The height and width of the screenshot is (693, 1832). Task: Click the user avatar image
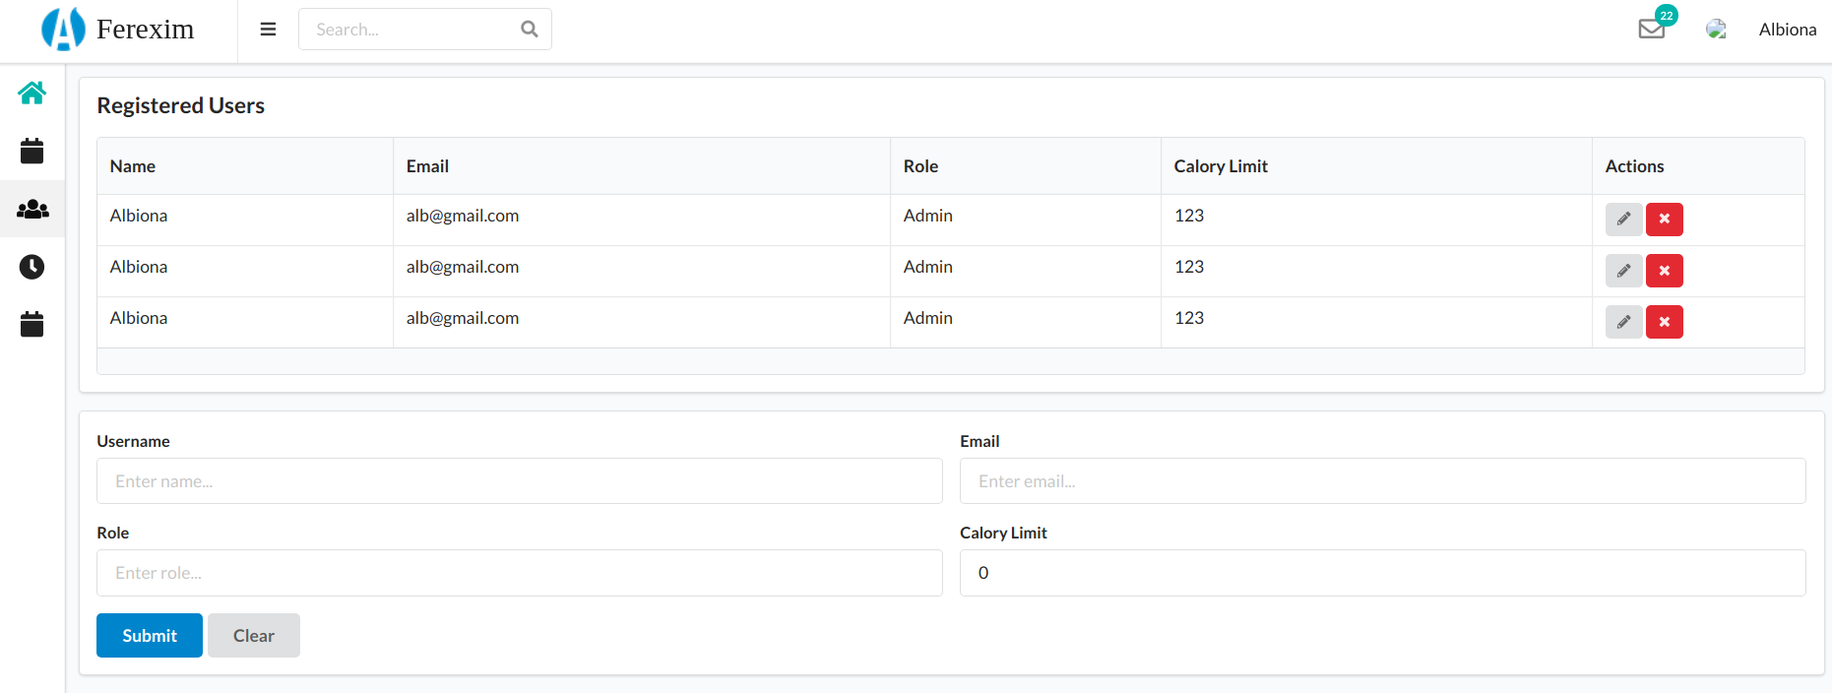coord(1716,30)
